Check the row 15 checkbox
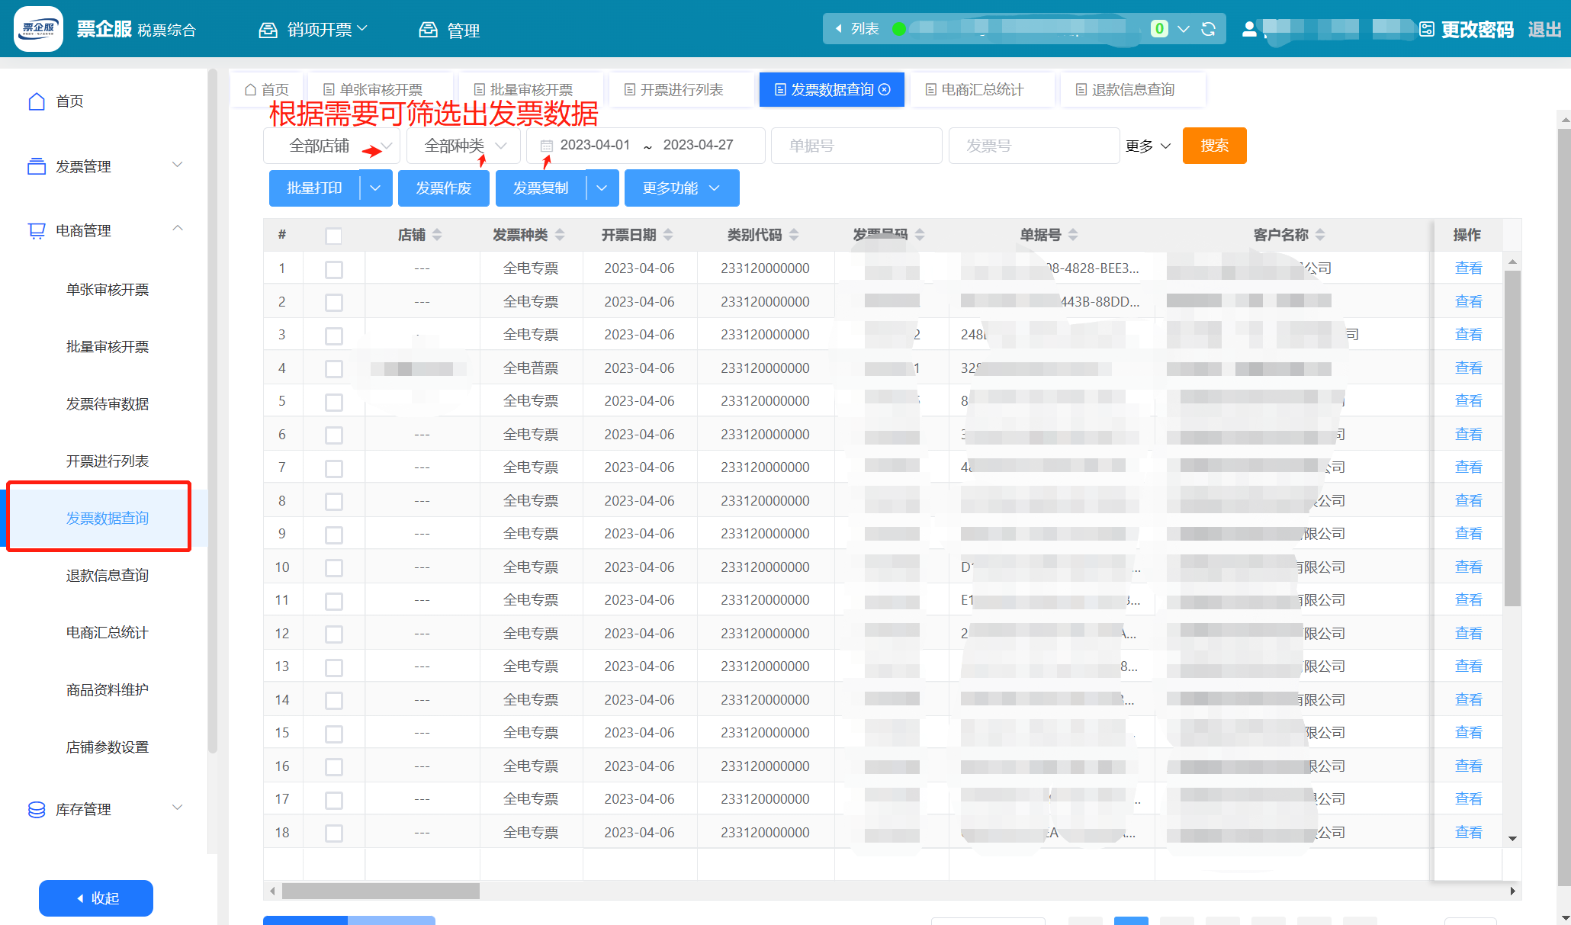Viewport: 1571px width, 925px height. (x=333, y=734)
